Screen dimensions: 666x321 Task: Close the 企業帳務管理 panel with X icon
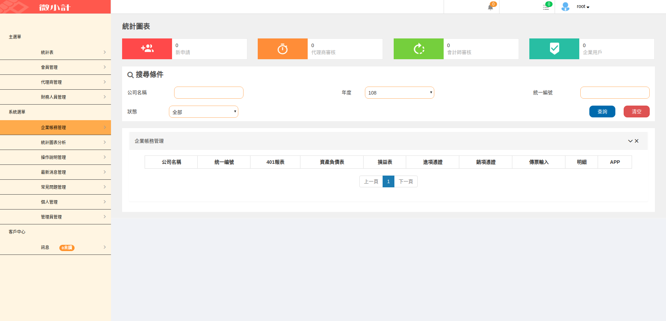point(637,141)
